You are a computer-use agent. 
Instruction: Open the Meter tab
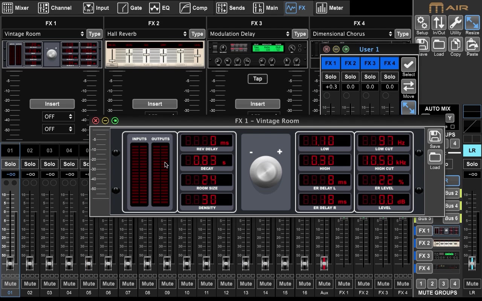pos(330,8)
